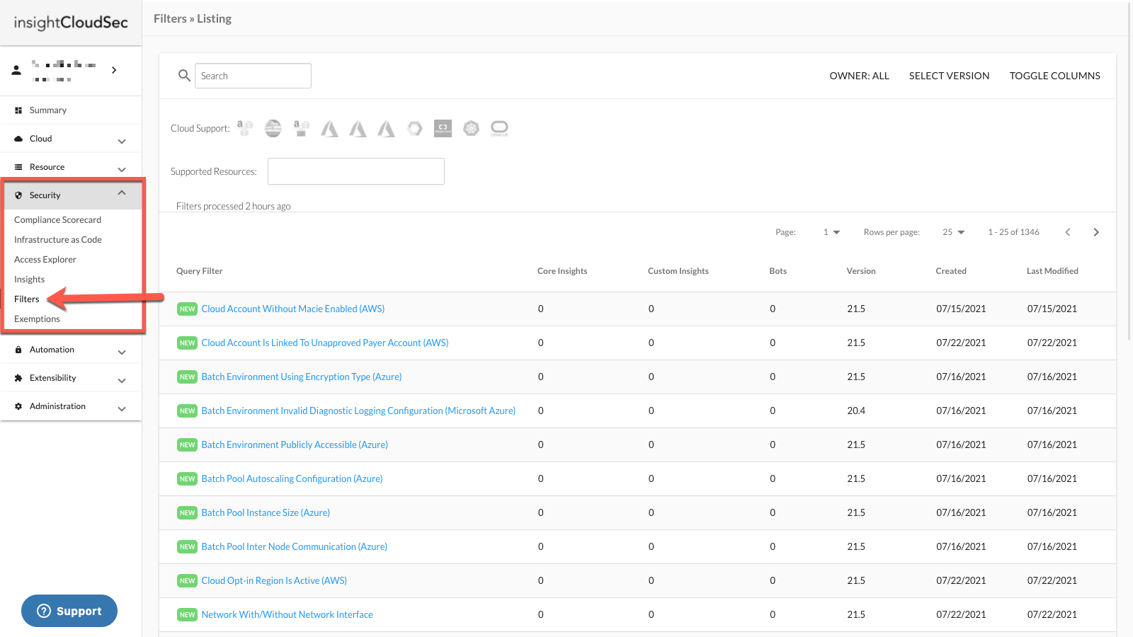Click the Resource list icon
Image resolution: width=1133 pixels, height=637 pixels.
pyautogui.click(x=18, y=167)
